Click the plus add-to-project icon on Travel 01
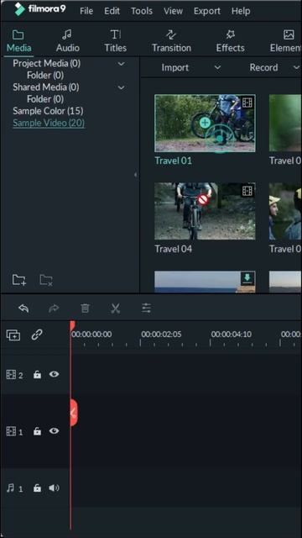This screenshot has height=538, width=302. 205,123
